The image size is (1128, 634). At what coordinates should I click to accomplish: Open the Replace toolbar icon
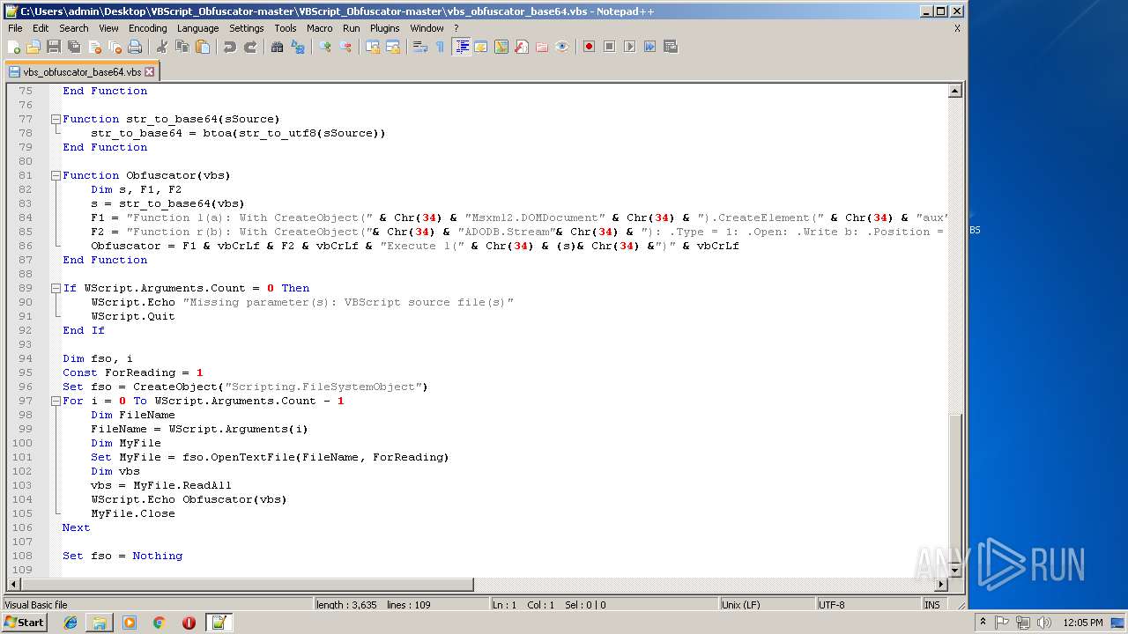click(297, 47)
